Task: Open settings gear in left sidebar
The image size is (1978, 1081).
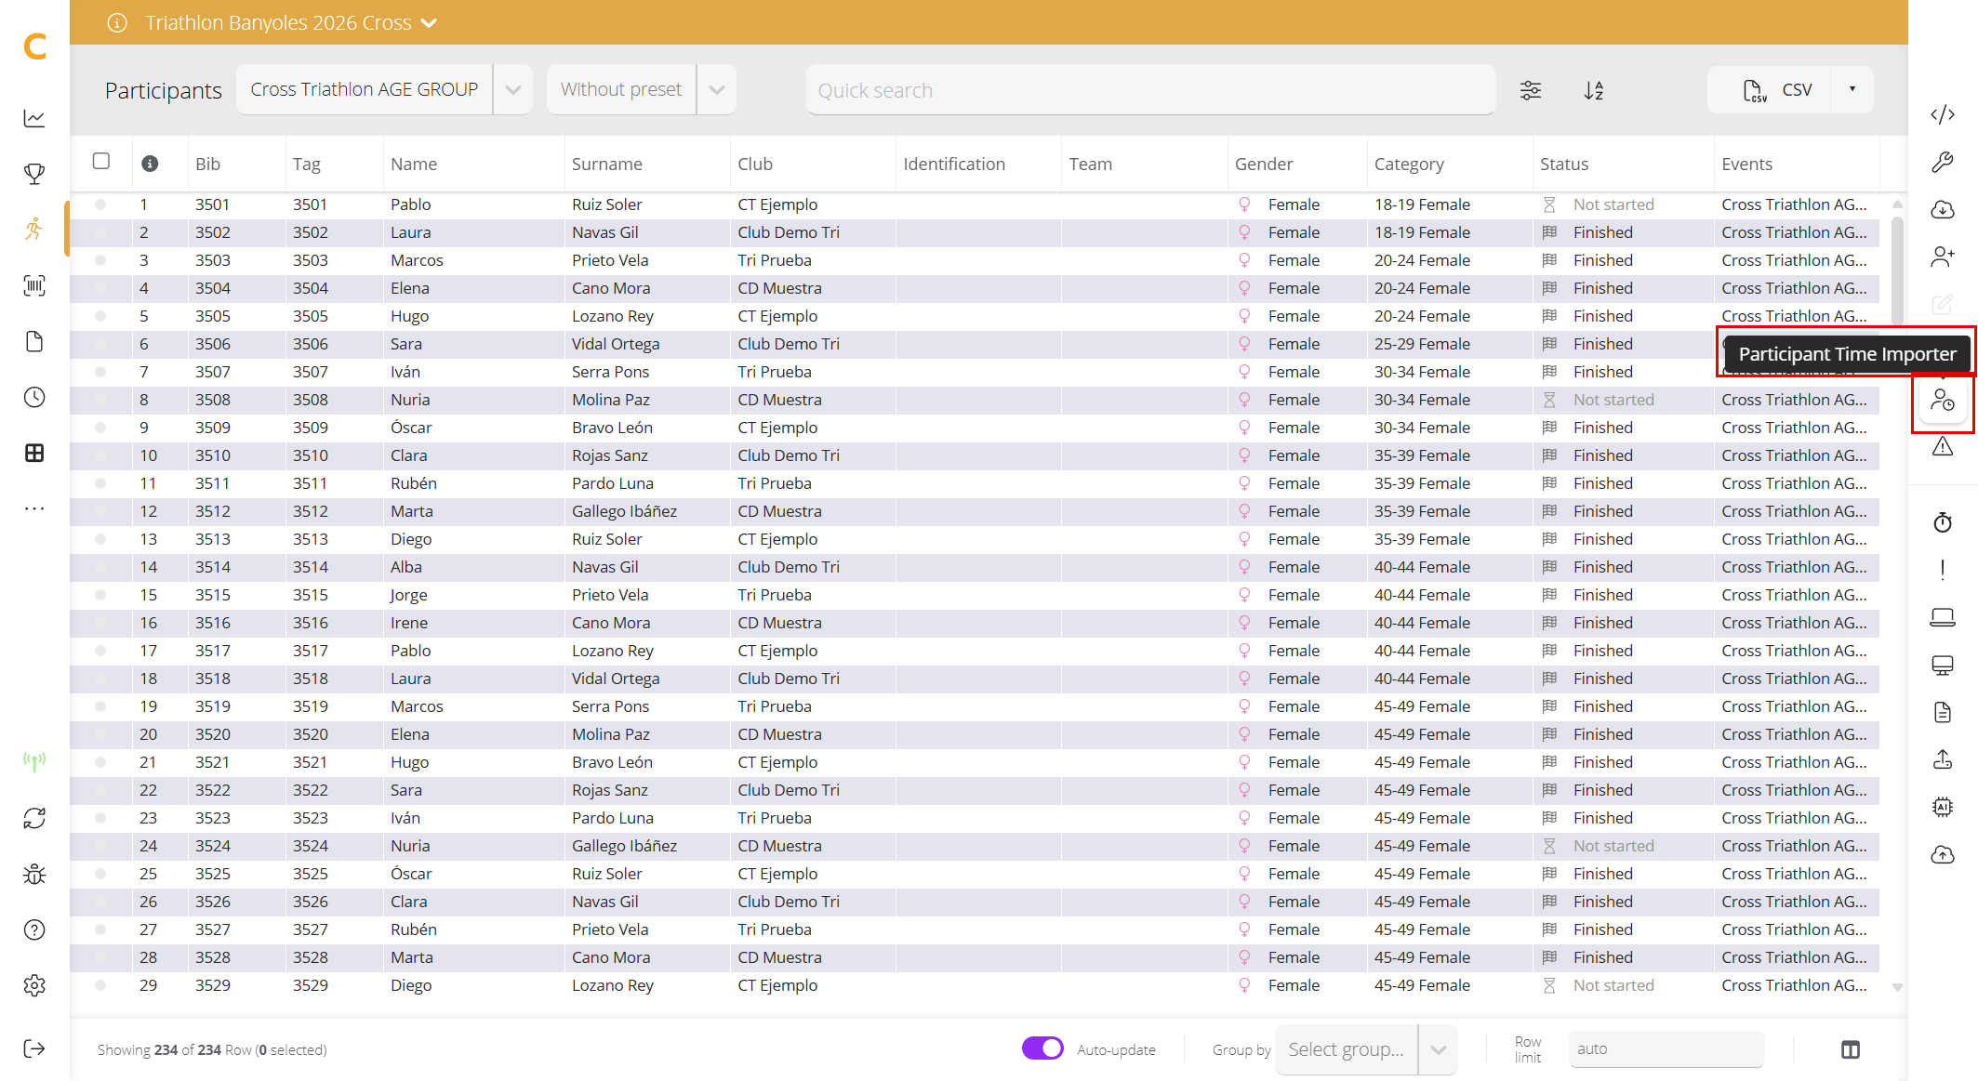Action: pyautogui.click(x=34, y=985)
